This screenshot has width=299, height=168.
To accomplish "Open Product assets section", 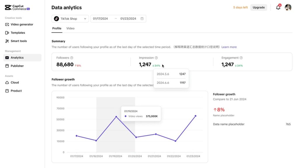I will tap(16, 91).
